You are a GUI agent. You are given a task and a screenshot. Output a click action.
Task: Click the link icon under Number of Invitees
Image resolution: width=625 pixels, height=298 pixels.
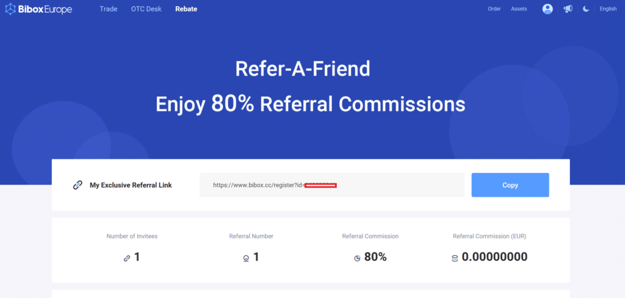[127, 258]
